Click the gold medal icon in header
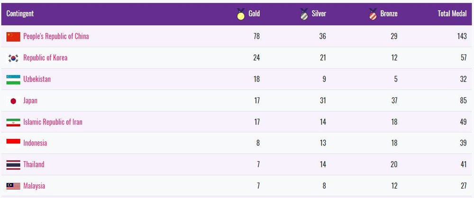Viewport: 474px width, 198px height. pyautogui.click(x=241, y=14)
